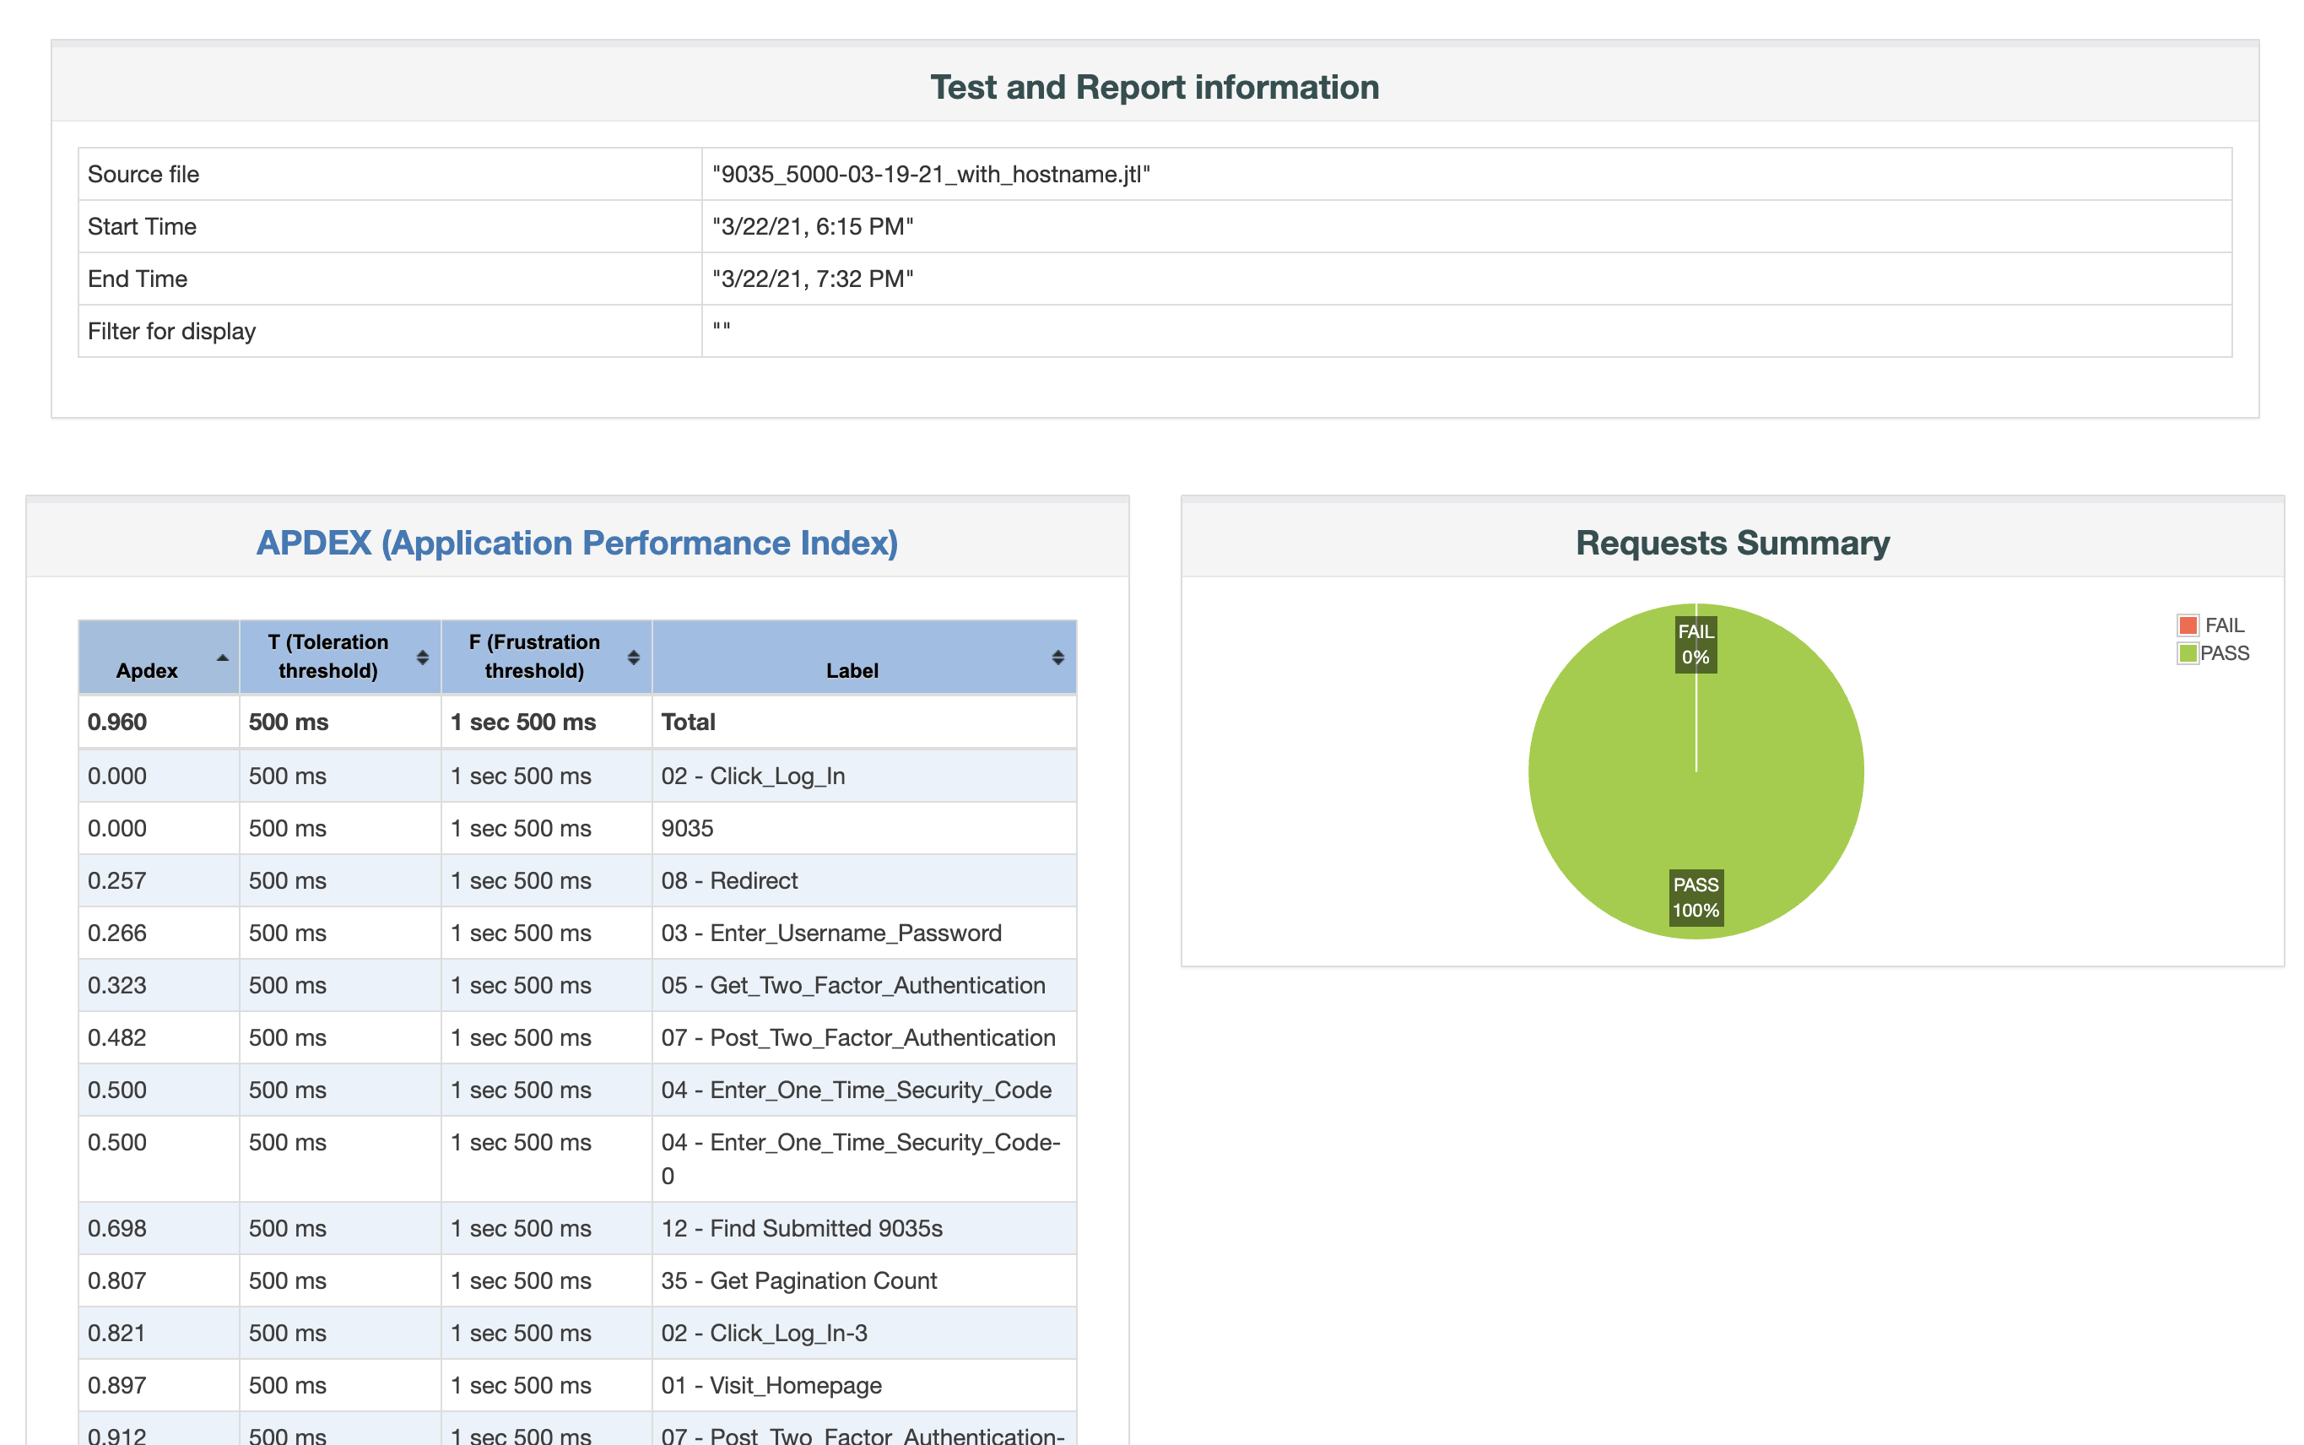Click label 02 - Click_Log_In
The height and width of the screenshot is (1445, 2304).
point(753,776)
